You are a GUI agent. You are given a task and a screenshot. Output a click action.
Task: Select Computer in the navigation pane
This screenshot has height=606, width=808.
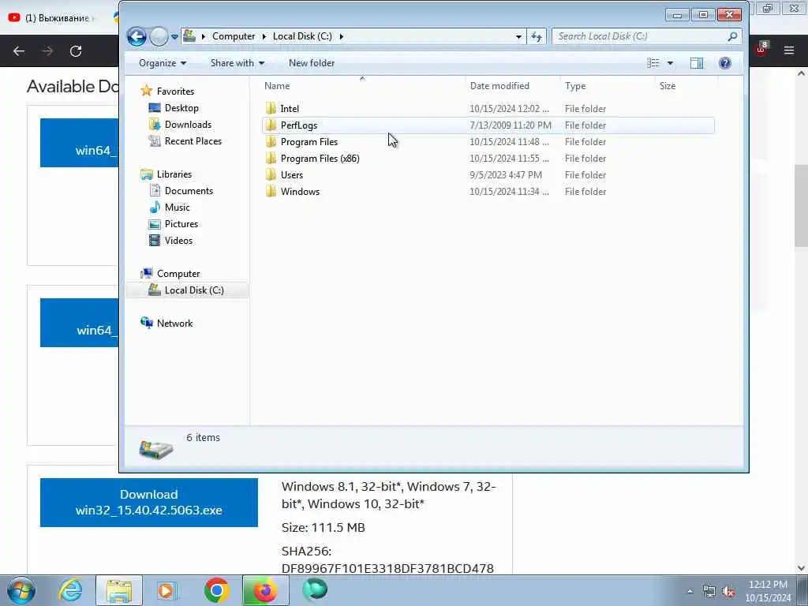click(x=178, y=274)
